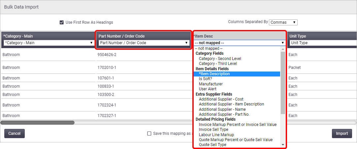Click the Cancel button
Viewport: 357px width, 149px height.
[14, 134]
